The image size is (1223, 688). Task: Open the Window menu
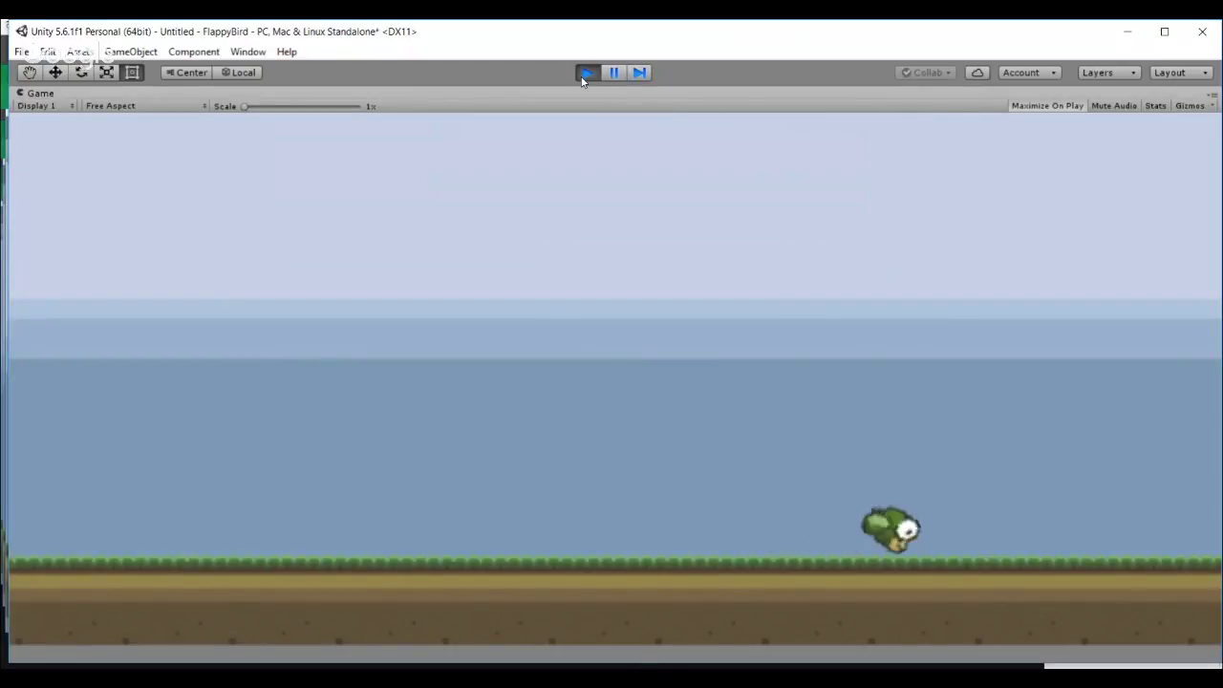click(247, 52)
